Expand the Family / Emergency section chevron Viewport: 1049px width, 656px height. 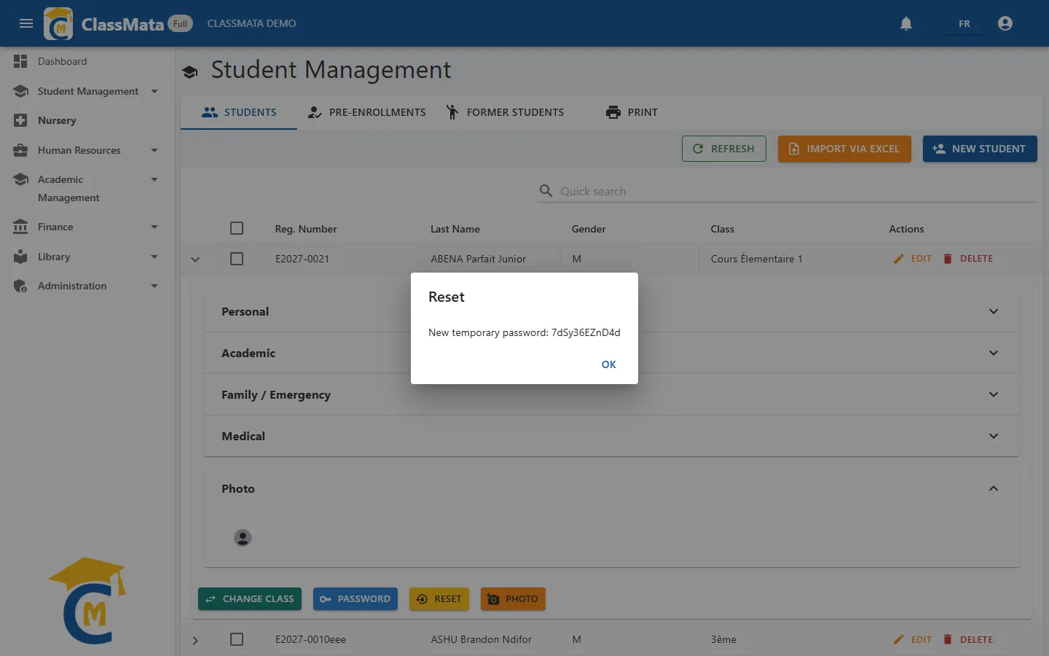(994, 394)
